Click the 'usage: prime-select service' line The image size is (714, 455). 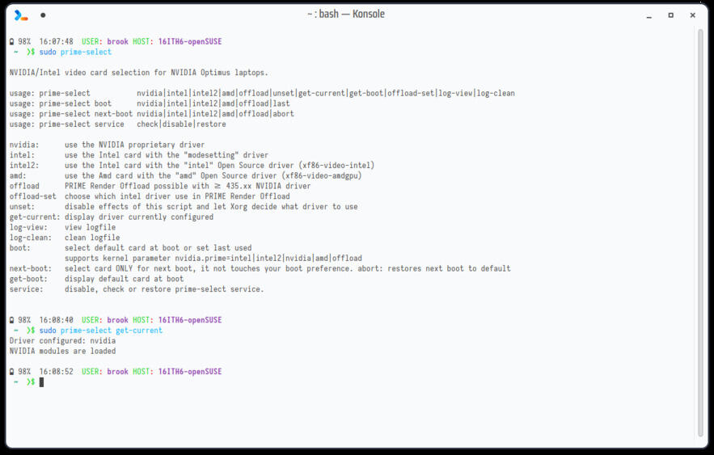click(x=118, y=124)
